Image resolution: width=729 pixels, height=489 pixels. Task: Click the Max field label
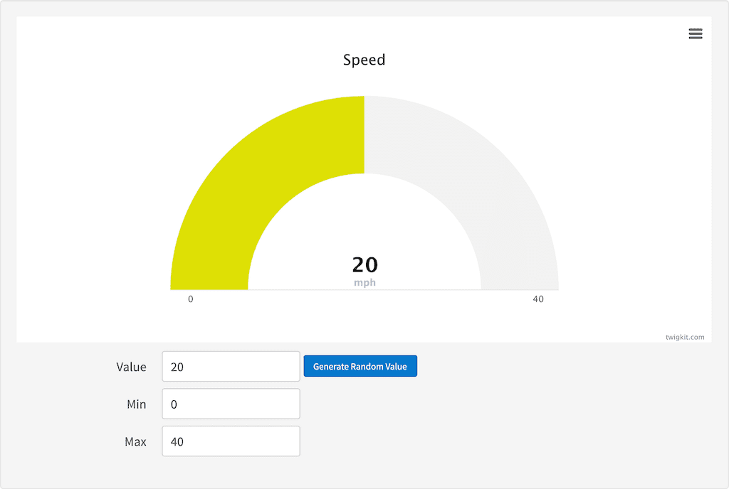pyautogui.click(x=135, y=442)
